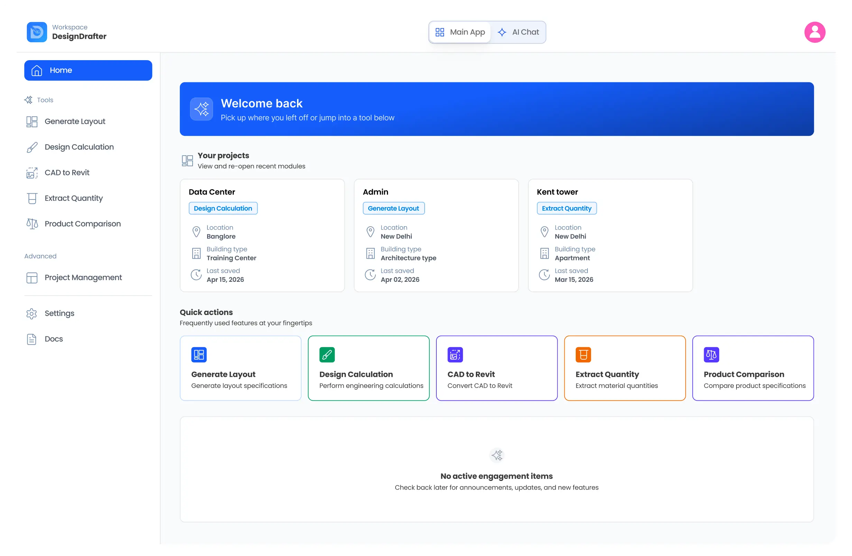Open the Admin project card
852x556 pixels.
point(436,235)
